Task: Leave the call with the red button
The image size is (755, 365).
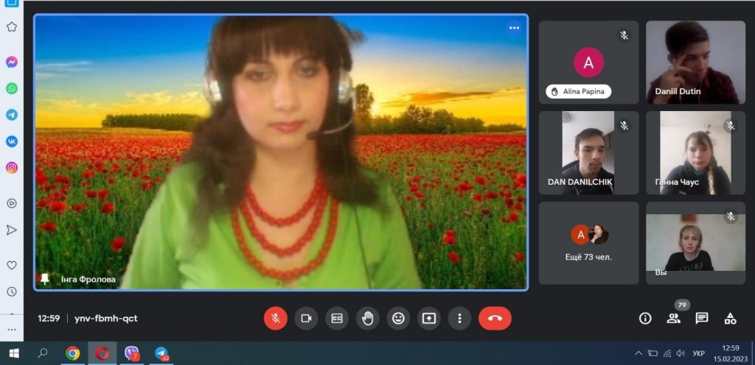Action: click(495, 318)
